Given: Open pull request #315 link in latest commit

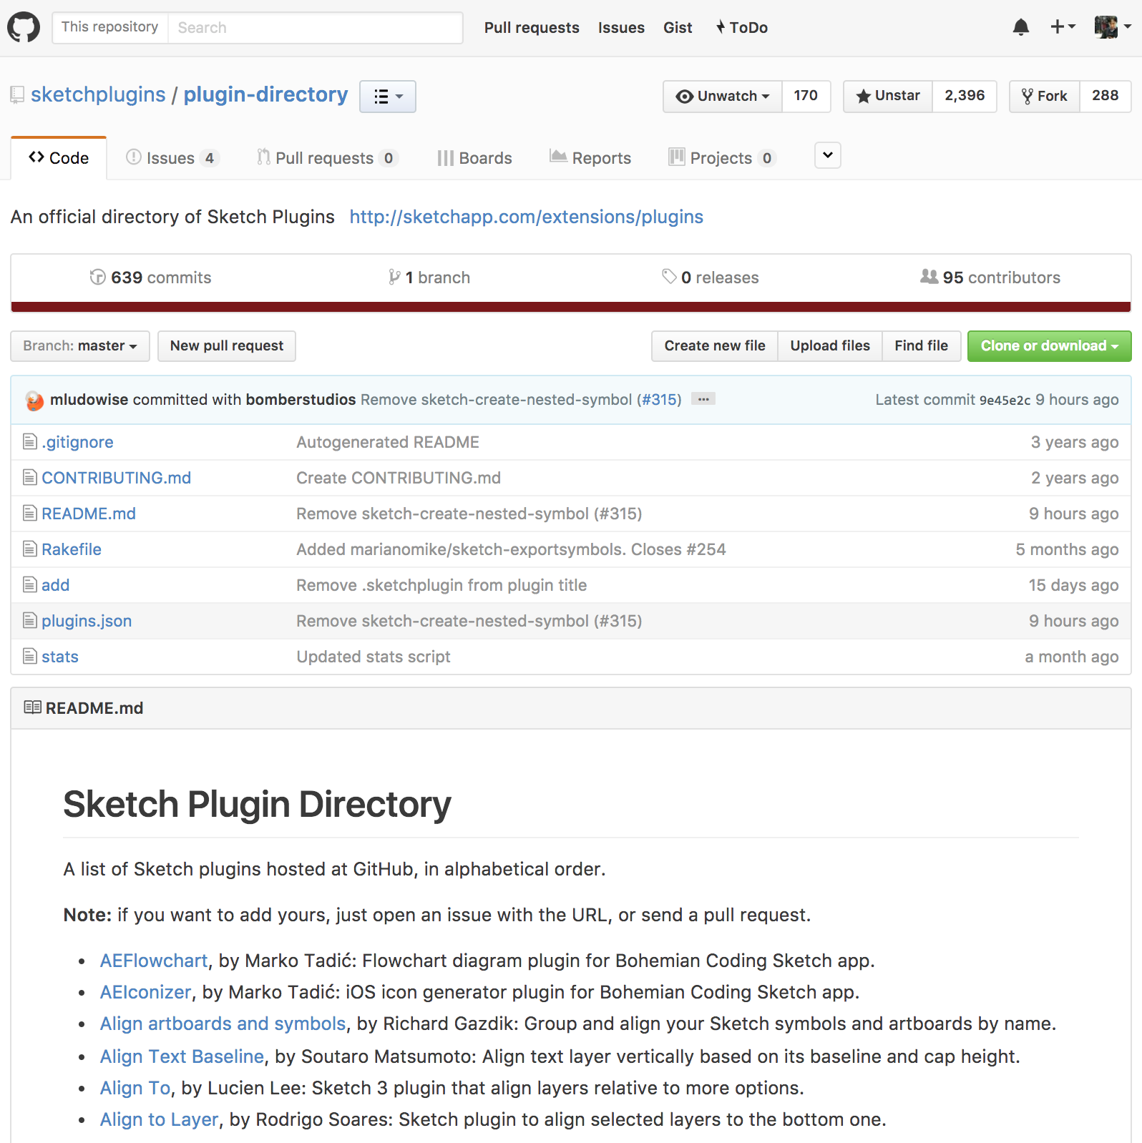Looking at the screenshot, I should coord(658,400).
